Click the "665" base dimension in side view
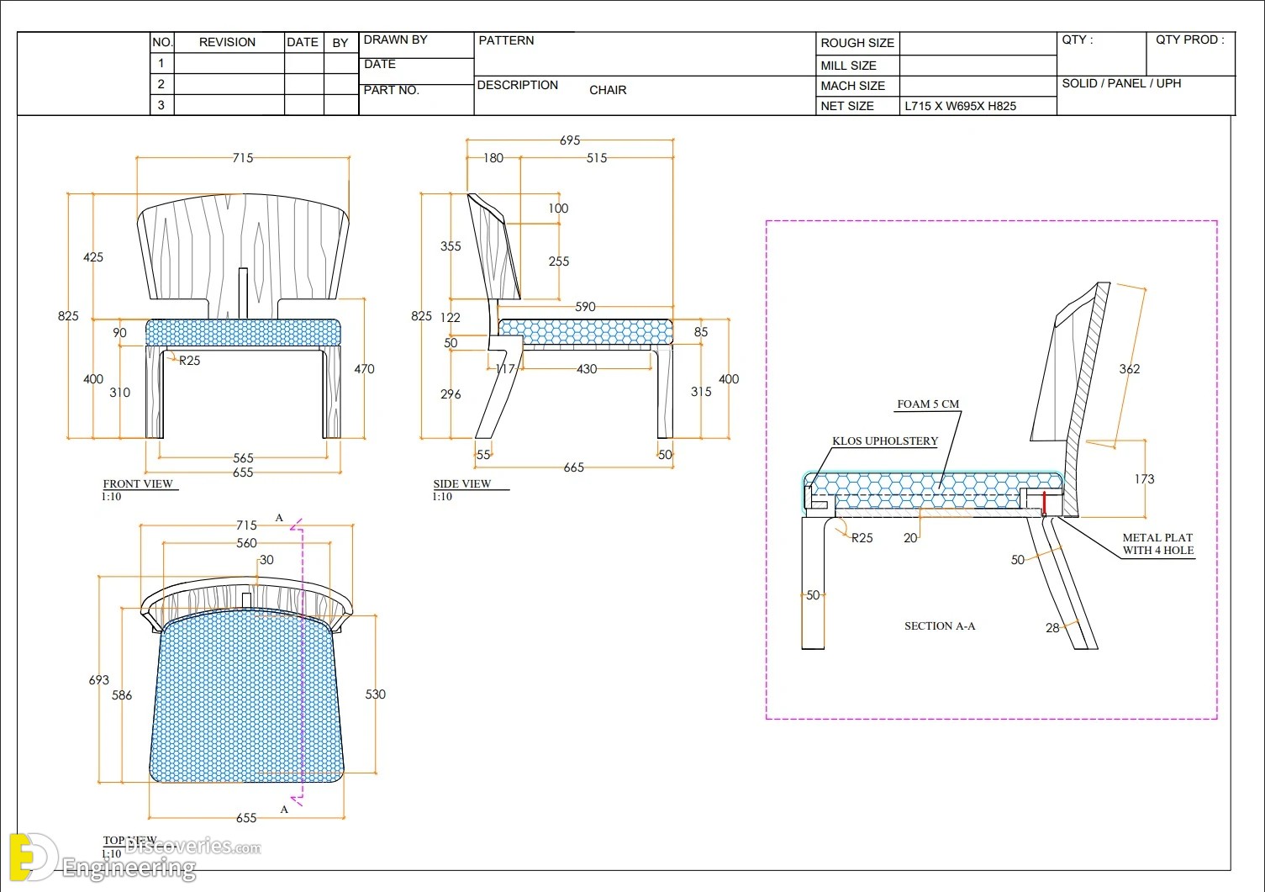 pos(574,467)
